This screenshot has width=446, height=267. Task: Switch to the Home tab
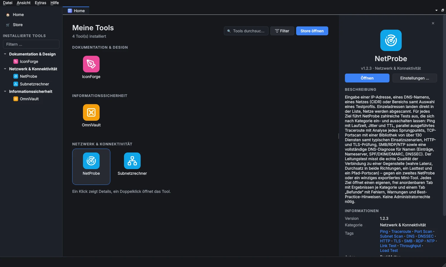[76, 11]
